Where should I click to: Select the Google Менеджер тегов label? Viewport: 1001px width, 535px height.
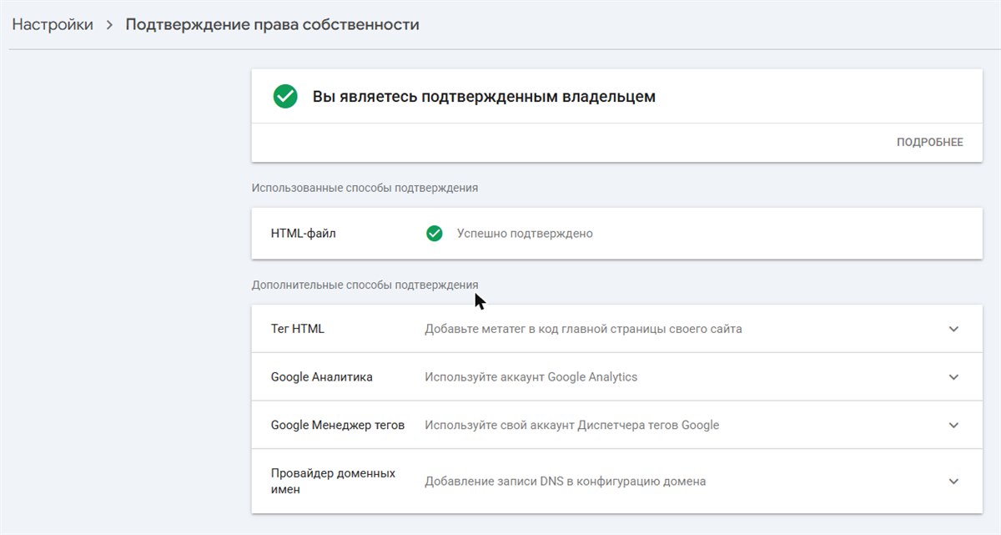[338, 426]
